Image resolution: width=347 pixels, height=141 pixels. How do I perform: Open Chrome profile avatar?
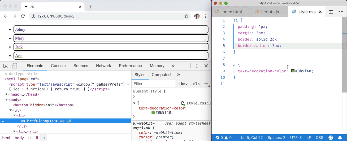point(197,16)
